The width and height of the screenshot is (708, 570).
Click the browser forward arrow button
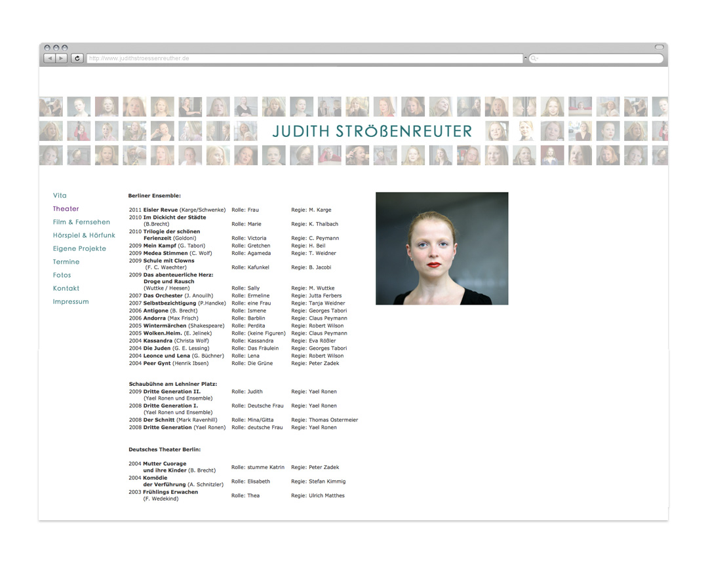pos(62,58)
